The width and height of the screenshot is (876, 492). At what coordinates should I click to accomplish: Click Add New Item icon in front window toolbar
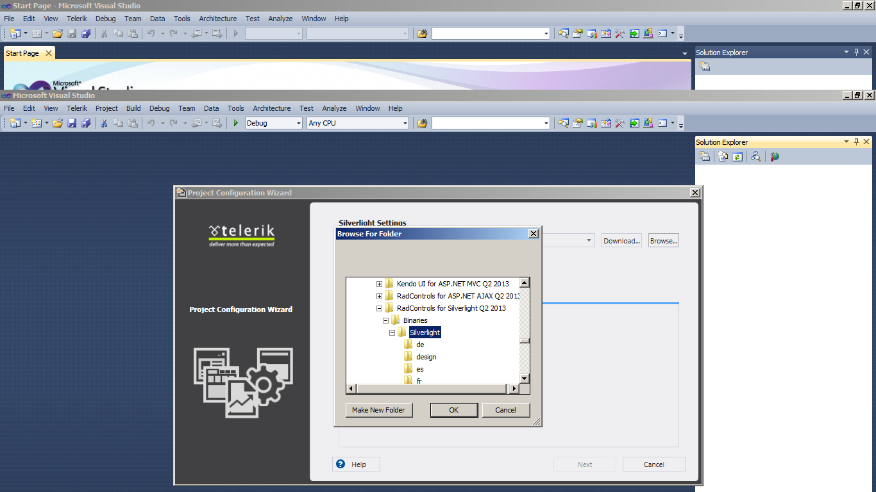37,123
